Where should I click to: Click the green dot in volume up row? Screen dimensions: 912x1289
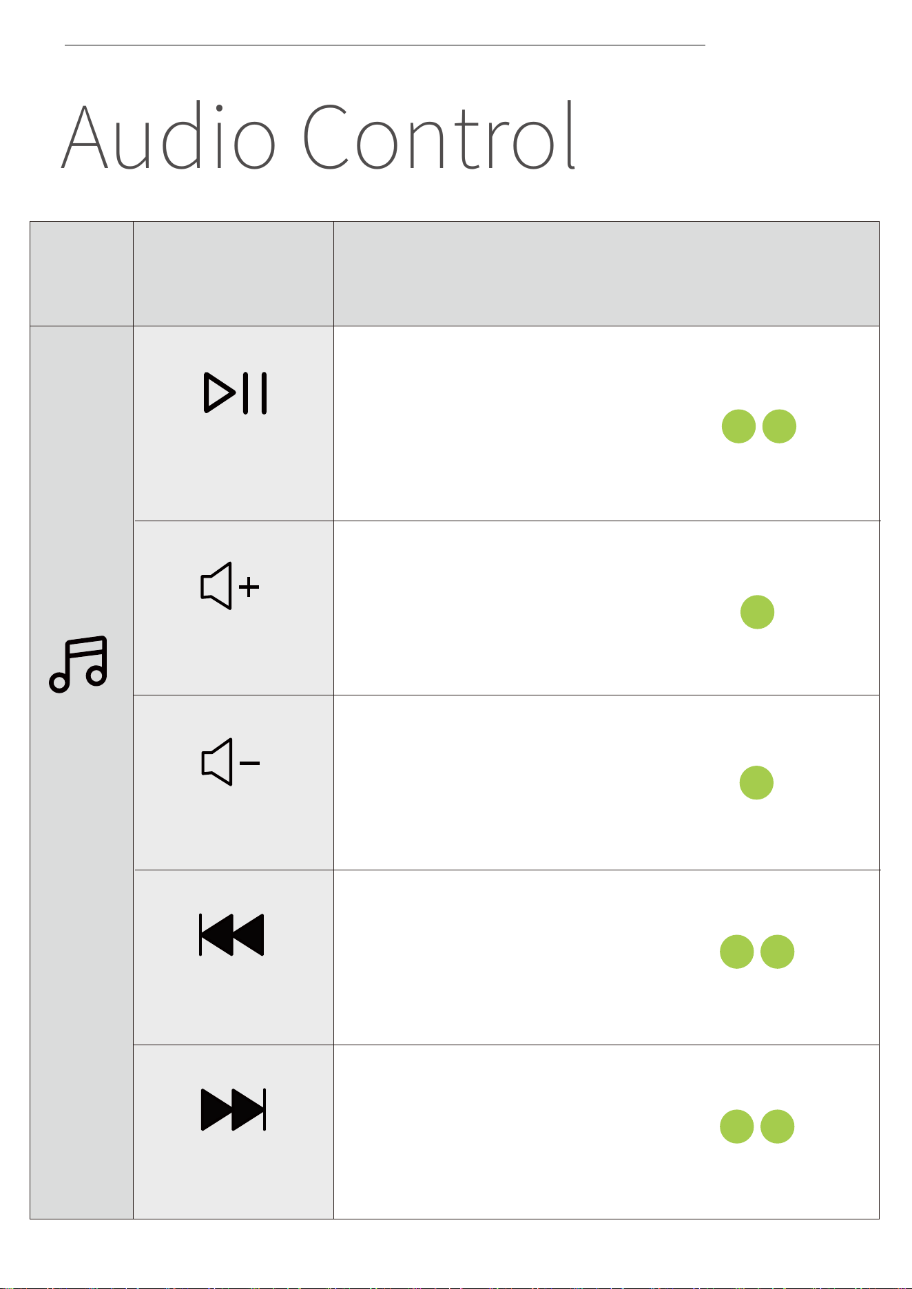(x=757, y=612)
